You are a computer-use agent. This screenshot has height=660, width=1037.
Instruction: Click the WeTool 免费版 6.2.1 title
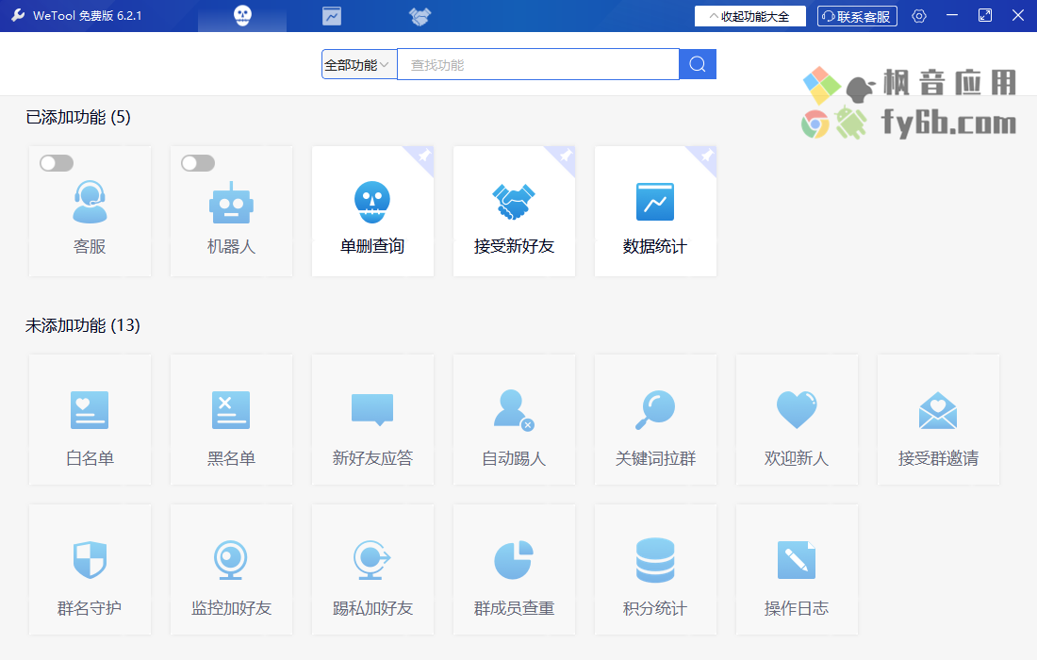click(88, 16)
